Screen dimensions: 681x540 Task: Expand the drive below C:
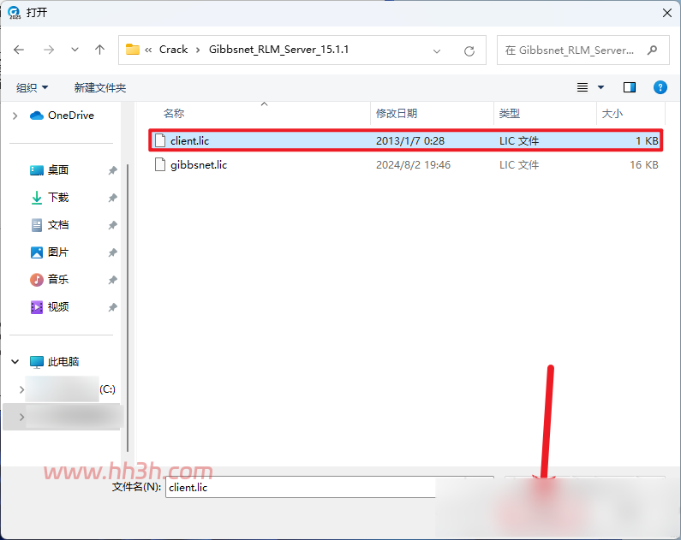tap(21, 417)
